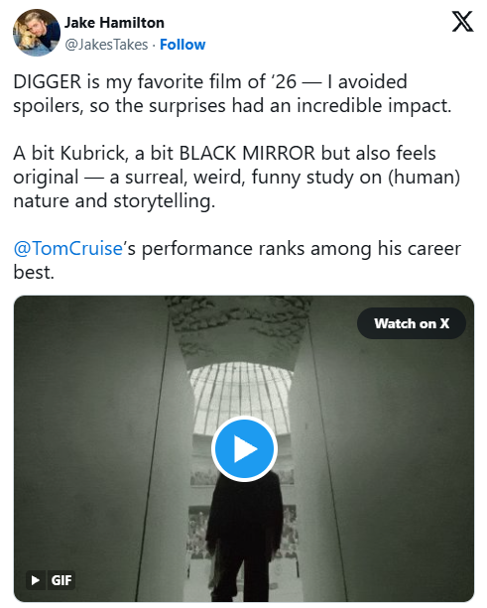This screenshot has height=608, width=487.
Task: Follow the @JakesTakes account
Action: [183, 45]
